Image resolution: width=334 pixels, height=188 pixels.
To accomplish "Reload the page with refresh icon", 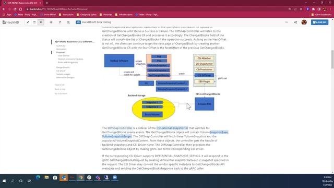I will pyautogui.click(x=15, y=9).
